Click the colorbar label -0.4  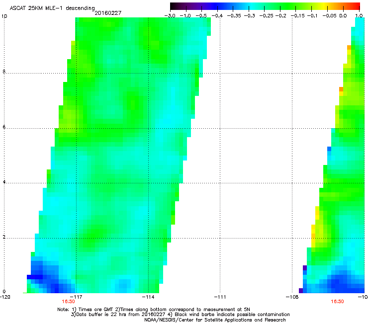[x=217, y=16]
